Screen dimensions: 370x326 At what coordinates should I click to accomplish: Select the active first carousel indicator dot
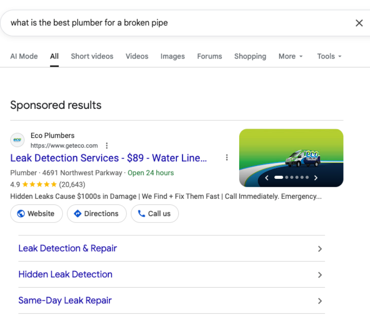coord(279,178)
